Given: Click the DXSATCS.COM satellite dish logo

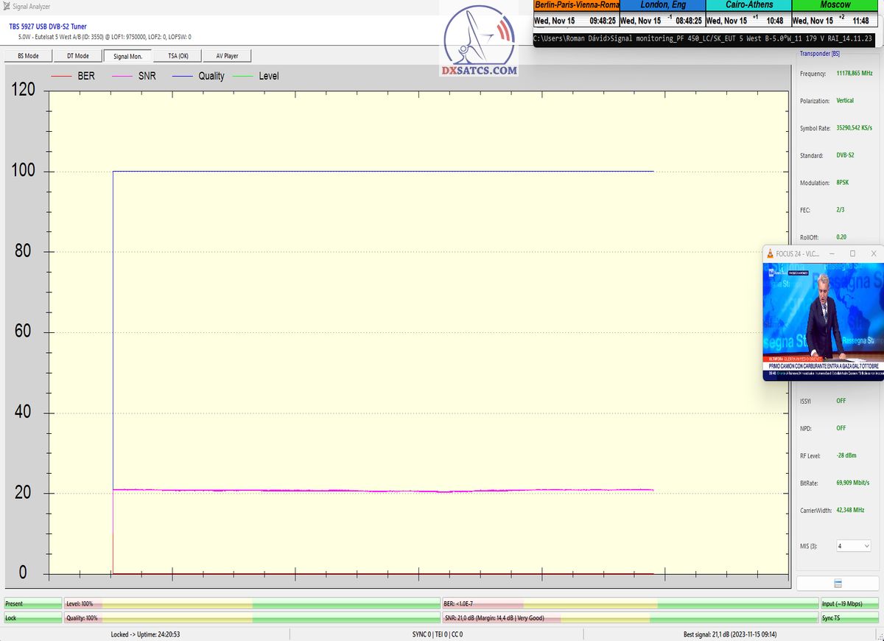Looking at the screenshot, I should pos(480,41).
